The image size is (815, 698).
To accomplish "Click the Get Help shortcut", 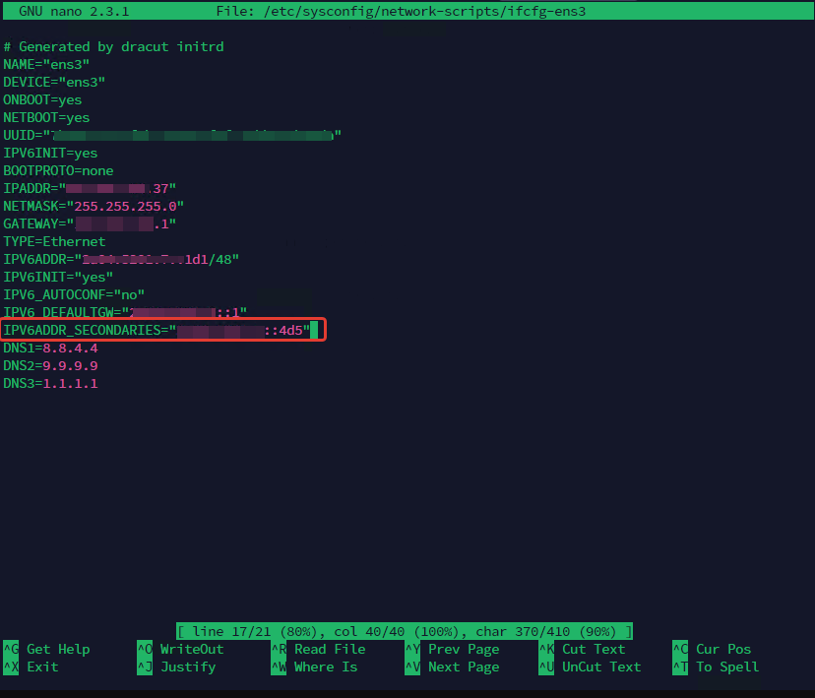I will click(57, 649).
